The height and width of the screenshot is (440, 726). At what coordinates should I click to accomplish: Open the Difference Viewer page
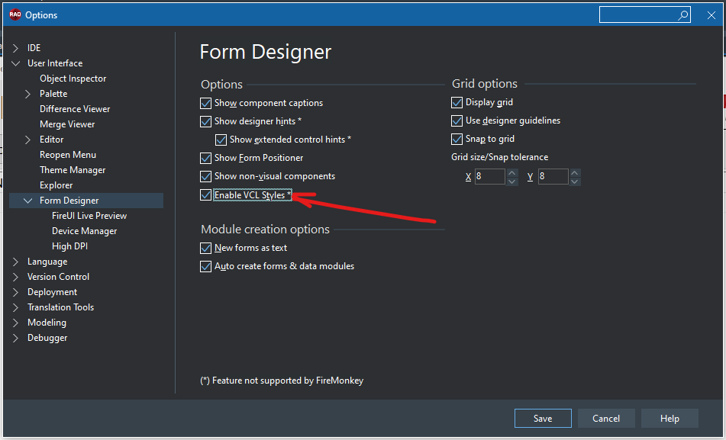(x=75, y=109)
